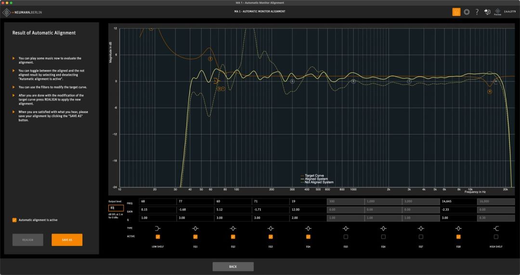Select the high shelf filter type icon

point(496,228)
